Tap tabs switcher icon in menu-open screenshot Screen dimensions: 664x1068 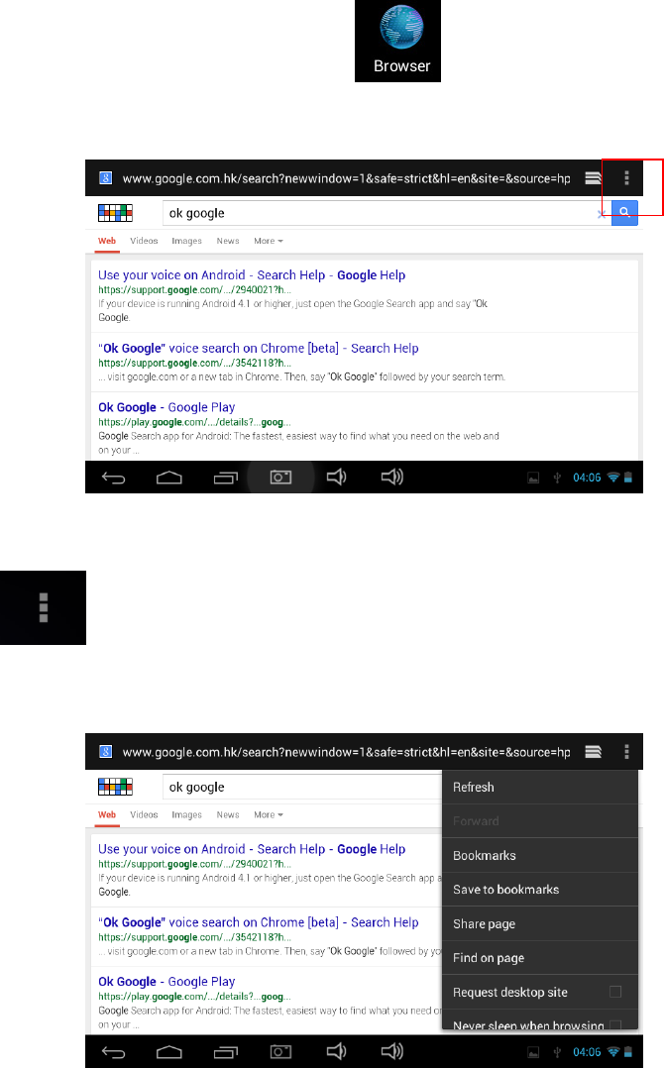pos(594,752)
